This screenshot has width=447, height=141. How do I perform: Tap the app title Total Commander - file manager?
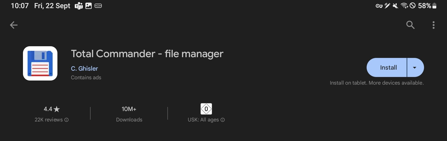147,54
